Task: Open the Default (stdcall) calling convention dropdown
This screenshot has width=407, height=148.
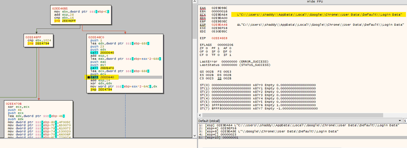Action: click(299, 121)
